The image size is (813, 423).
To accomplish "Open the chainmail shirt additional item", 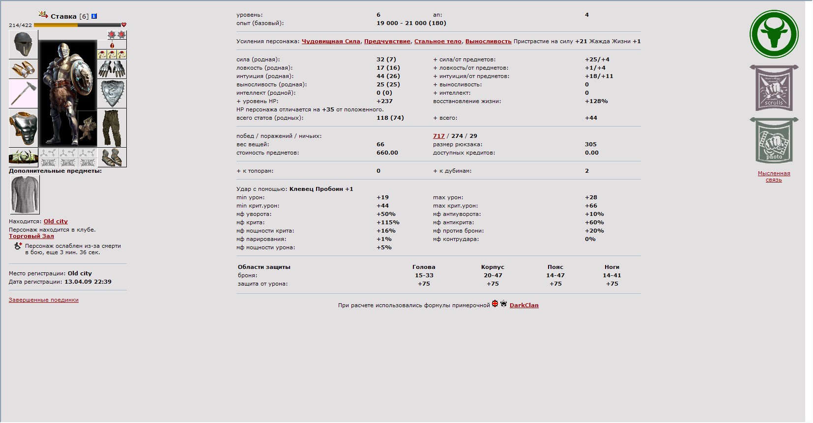I will tap(25, 195).
